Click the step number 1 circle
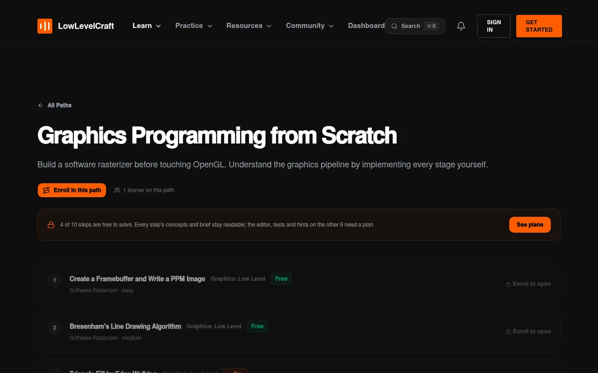 click(55, 280)
